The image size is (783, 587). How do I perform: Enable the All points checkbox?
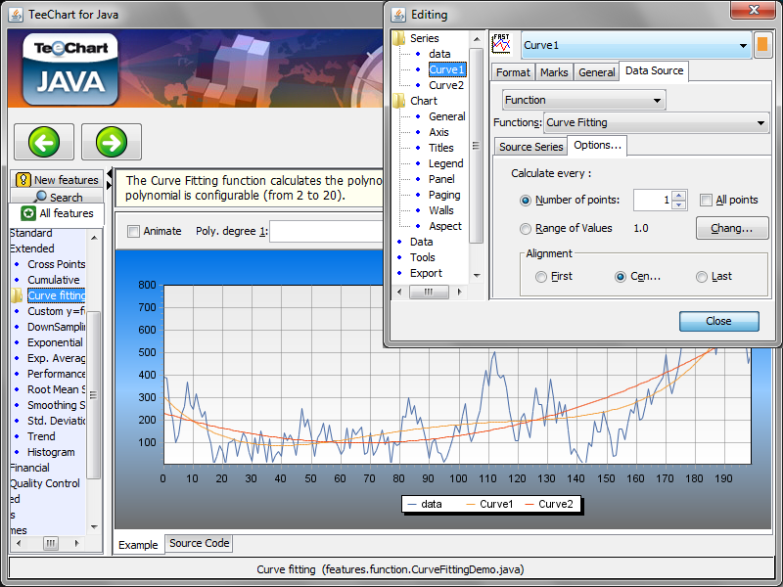click(x=706, y=201)
